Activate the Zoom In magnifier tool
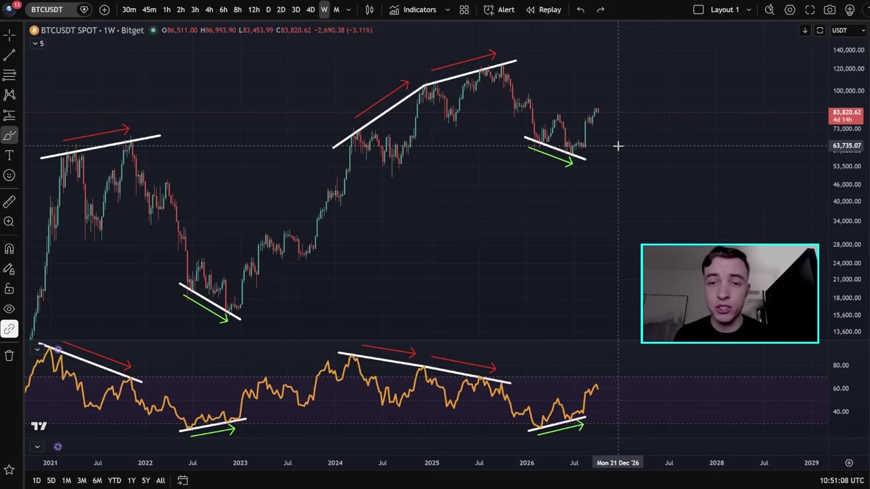Viewport: 870px width, 489px height. 10,221
